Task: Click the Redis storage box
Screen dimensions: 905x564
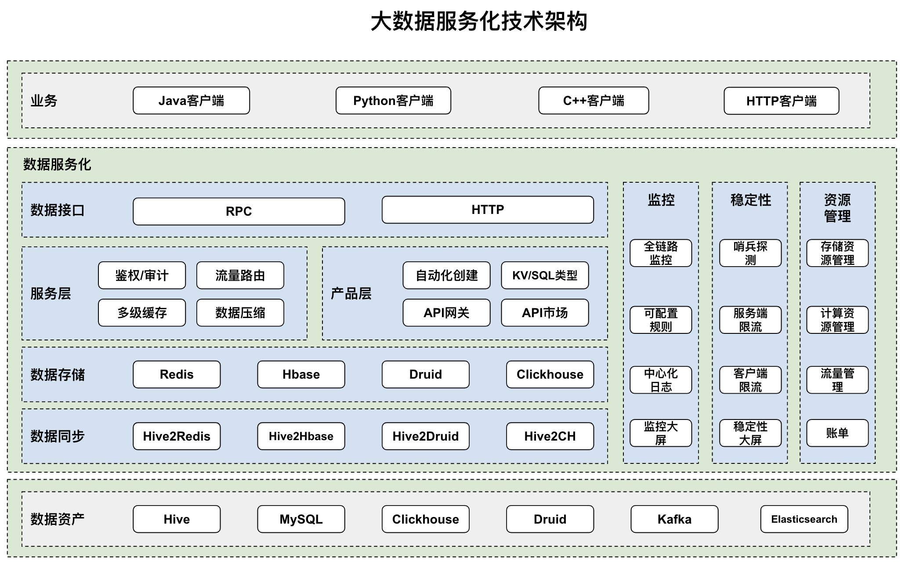Action: (177, 374)
